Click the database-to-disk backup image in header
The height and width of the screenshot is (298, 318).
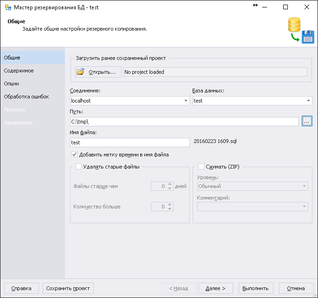[x=301, y=30]
